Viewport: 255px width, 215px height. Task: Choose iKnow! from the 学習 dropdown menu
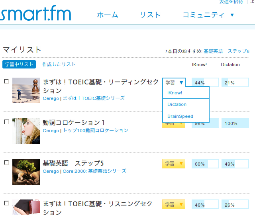[x=186, y=93]
